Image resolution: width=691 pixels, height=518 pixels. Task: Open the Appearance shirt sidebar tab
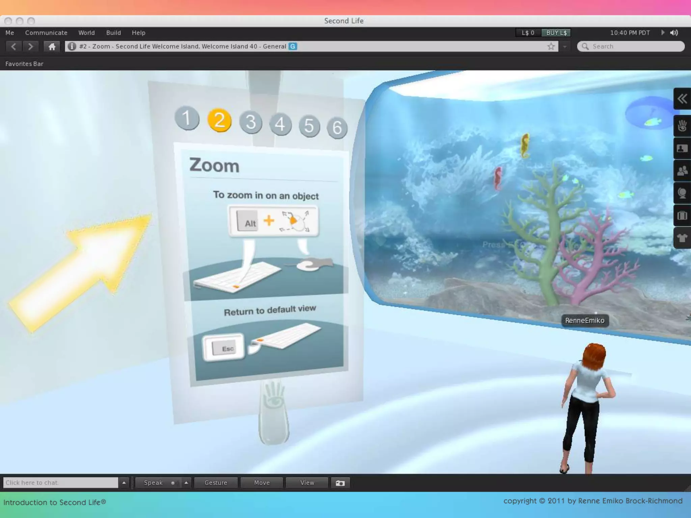point(682,238)
